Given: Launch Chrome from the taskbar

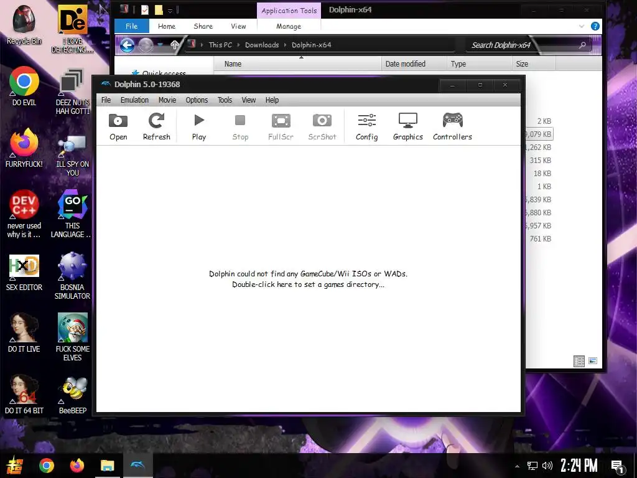Looking at the screenshot, I should 46,466.
